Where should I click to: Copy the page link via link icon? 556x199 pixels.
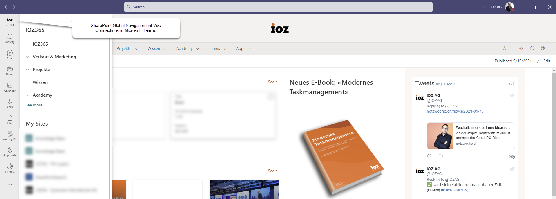[x=521, y=48]
